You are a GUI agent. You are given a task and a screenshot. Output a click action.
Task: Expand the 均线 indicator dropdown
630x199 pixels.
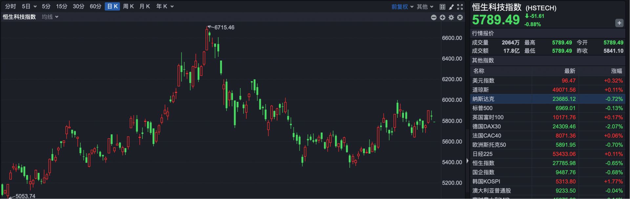pyautogui.click(x=50, y=17)
